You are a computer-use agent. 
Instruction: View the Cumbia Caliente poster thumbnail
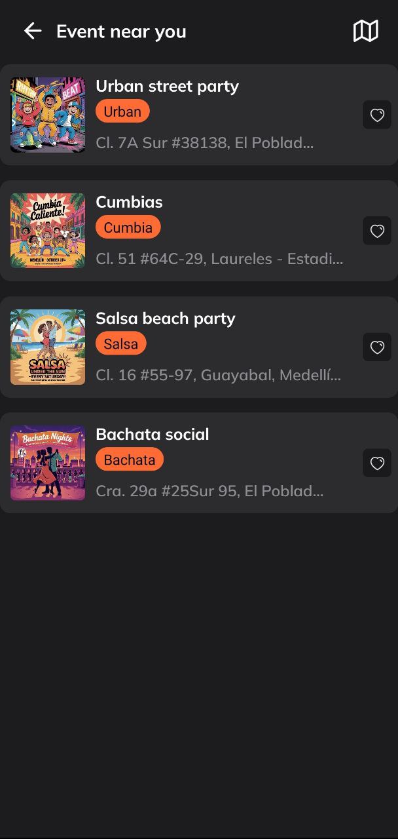[x=48, y=231]
